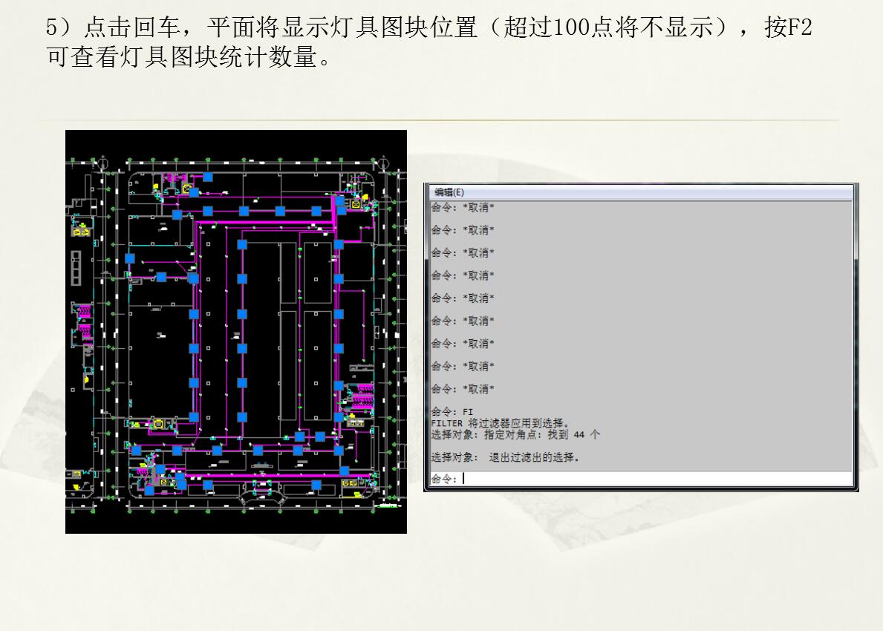This screenshot has width=883, height=631.
Task: Click the magenta stair block on left strip
Action: coord(85,310)
